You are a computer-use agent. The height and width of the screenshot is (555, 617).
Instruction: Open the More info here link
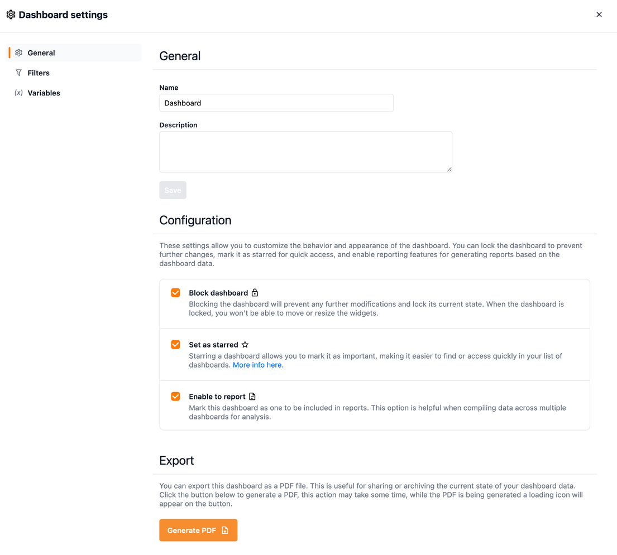[258, 365]
